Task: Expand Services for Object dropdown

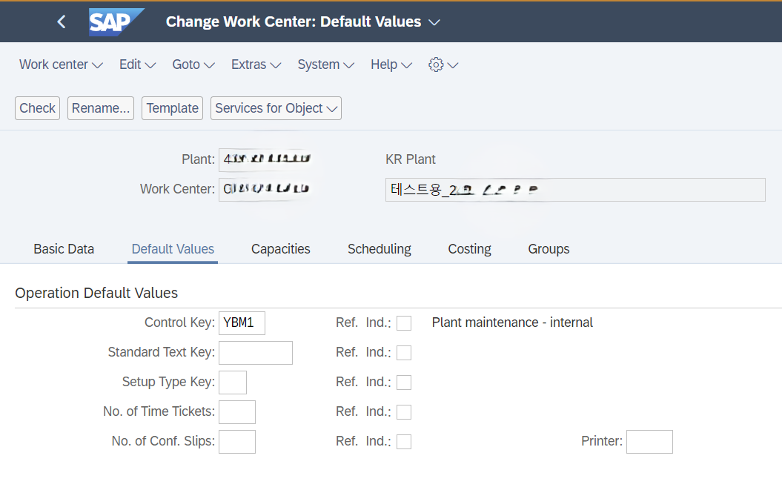Action: [276, 108]
